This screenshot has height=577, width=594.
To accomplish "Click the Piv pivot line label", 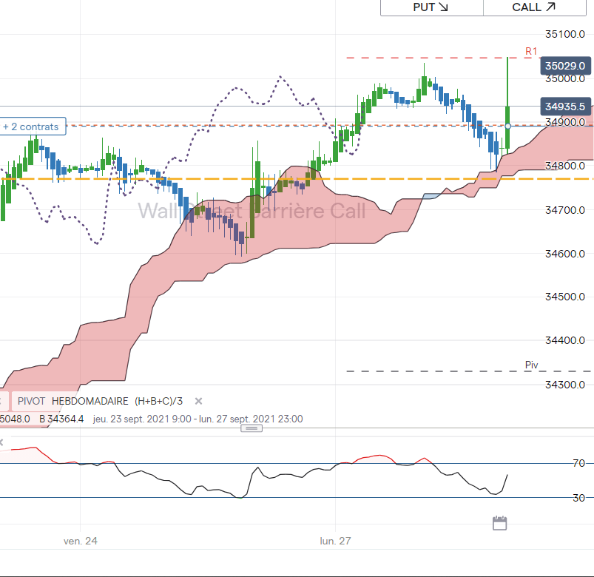I will pos(532,365).
